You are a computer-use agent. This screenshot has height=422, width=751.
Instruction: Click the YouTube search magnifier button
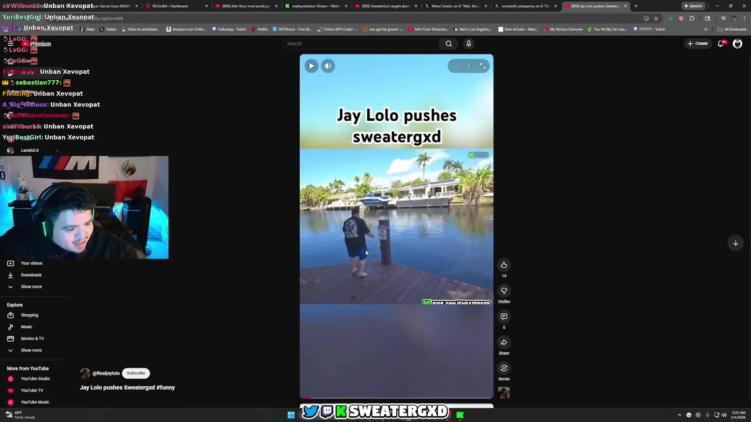[x=449, y=43]
